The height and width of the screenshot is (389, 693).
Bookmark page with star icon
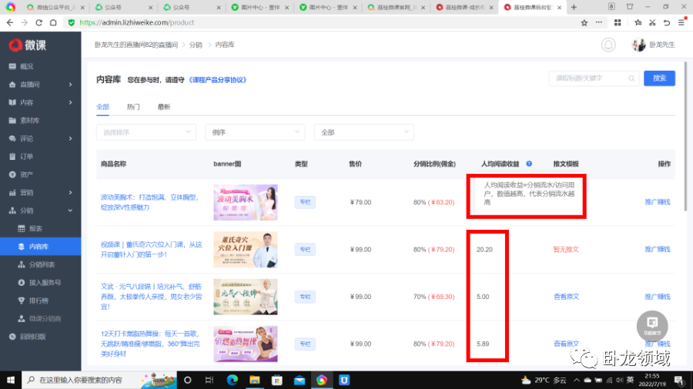[584, 22]
